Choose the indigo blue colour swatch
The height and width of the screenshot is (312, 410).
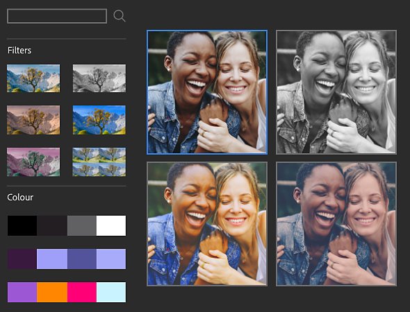(82, 259)
